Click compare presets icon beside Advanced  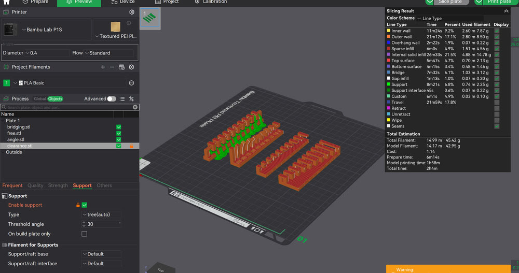[x=132, y=99]
